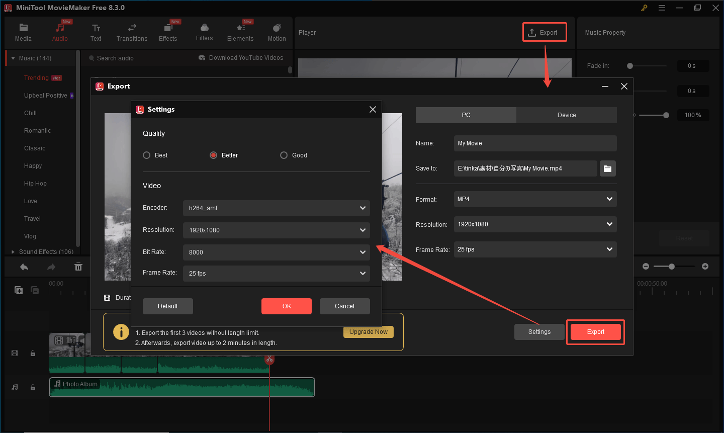
Task: Click the Redo arrow icon
Action: pos(51,267)
